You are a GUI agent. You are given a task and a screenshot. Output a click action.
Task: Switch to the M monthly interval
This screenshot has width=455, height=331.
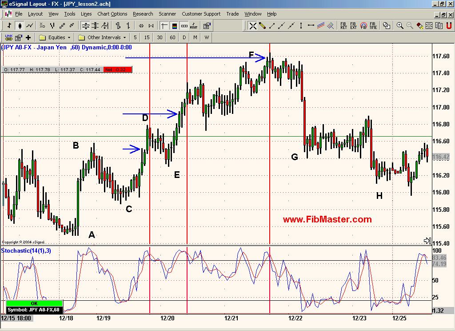pos(195,37)
